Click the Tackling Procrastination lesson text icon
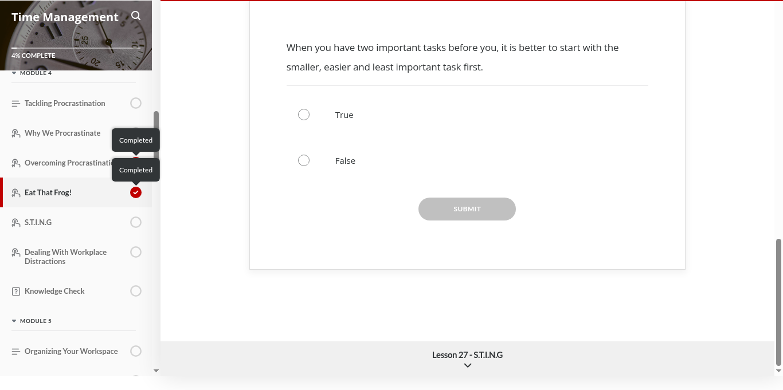Viewport: 783px width, 390px height. [x=16, y=104]
